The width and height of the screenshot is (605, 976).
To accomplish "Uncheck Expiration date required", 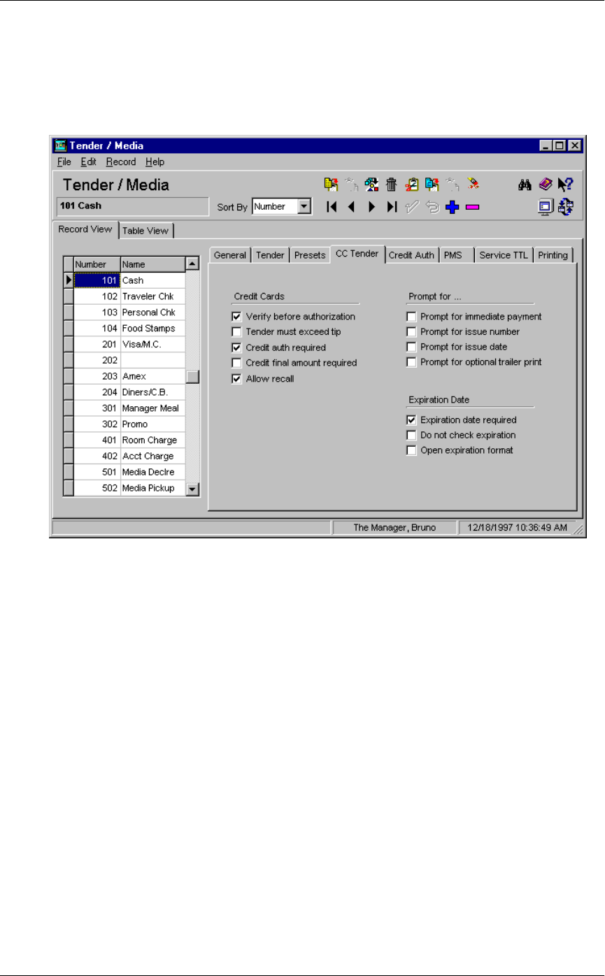I will point(411,420).
